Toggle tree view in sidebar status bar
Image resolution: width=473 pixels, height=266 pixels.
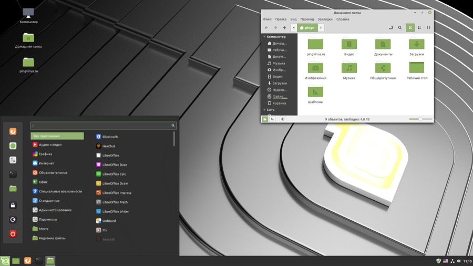[x=272, y=119]
